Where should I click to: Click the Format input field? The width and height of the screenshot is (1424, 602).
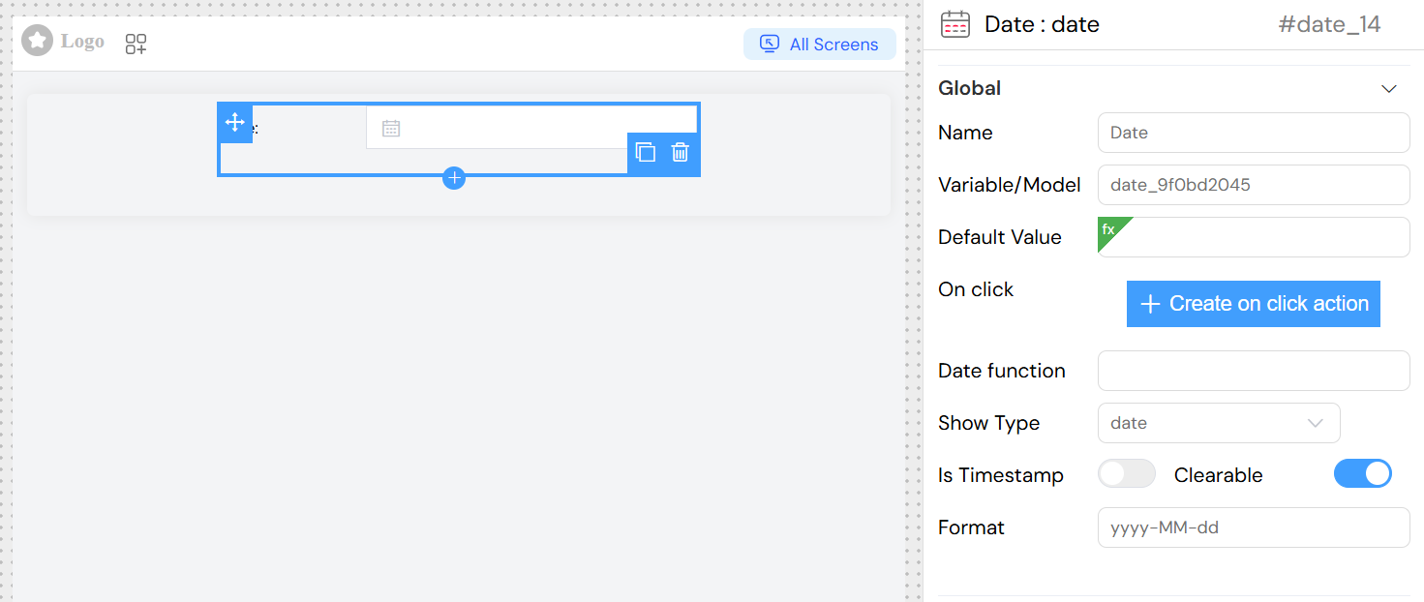click(1254, 527)
